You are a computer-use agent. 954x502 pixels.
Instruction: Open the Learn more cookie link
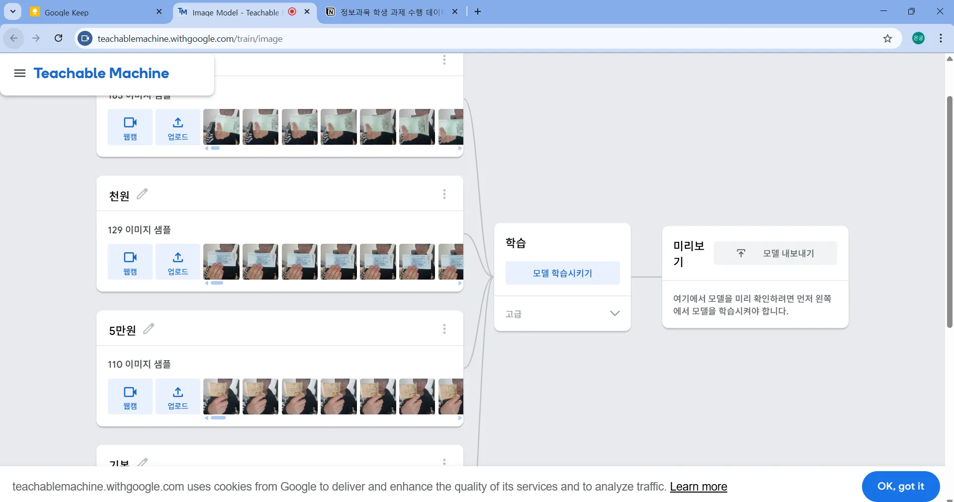[698, 487]
